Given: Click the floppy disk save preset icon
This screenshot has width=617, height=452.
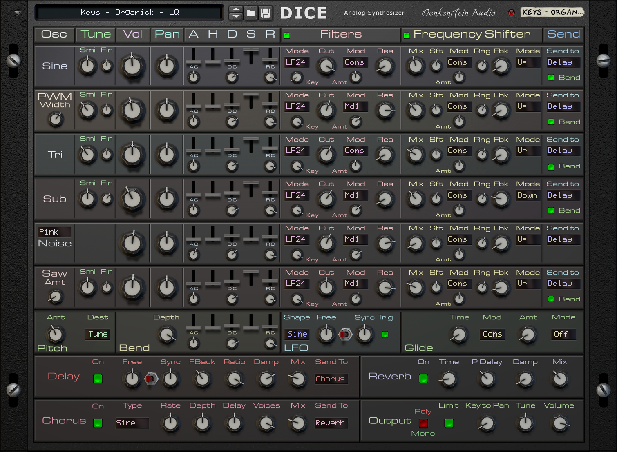Looking at the screenshot, I should click(266, 13).
